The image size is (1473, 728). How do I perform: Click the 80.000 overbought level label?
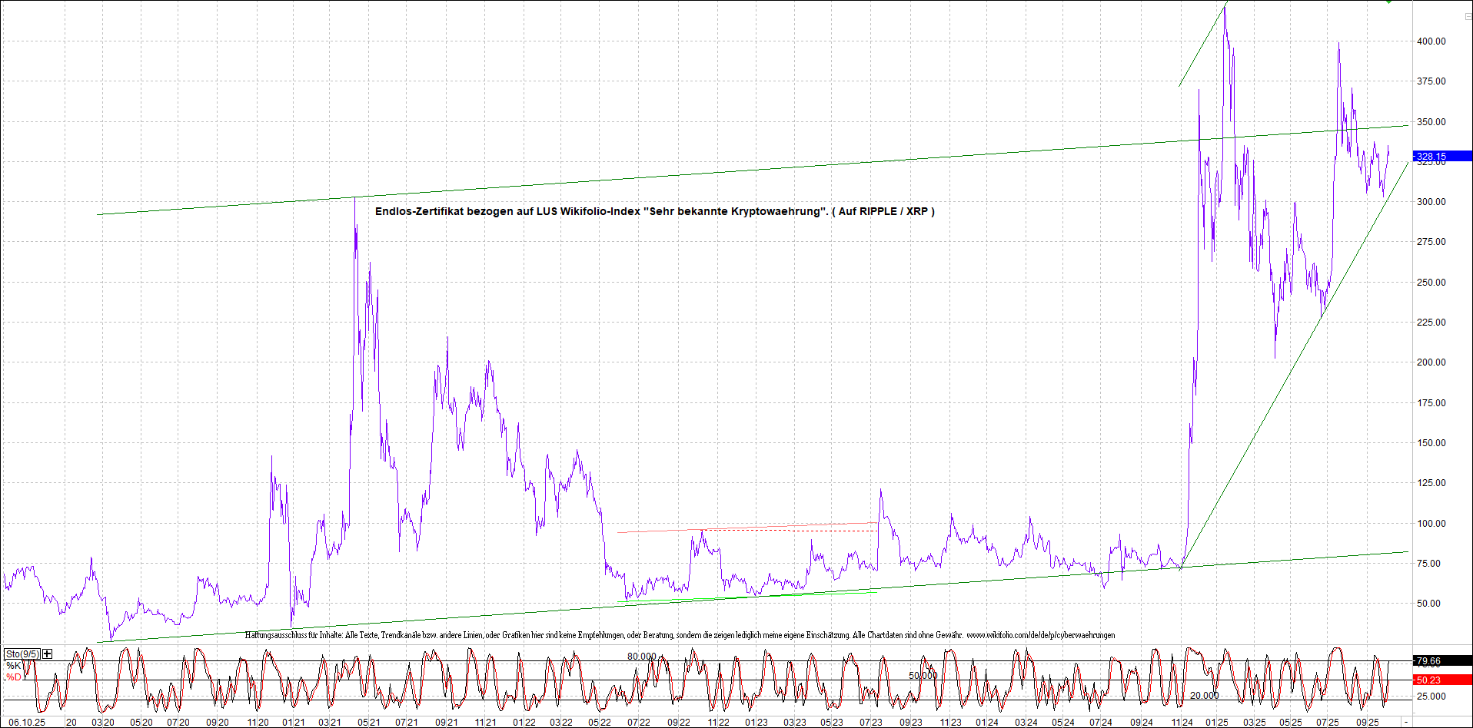tap(642, 656)
